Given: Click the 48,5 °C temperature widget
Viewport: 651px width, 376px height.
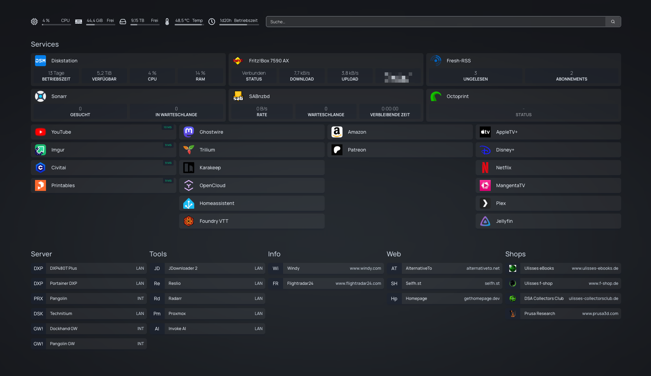Looking at the screenshot, I should [x=184, y=22].
